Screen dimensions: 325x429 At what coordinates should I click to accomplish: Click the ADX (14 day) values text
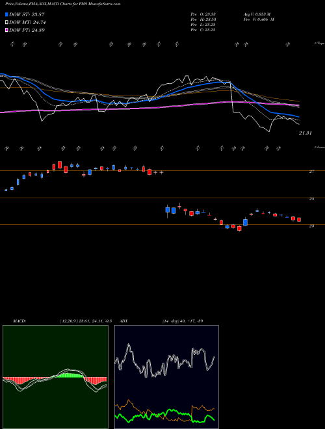pos(183,321)
